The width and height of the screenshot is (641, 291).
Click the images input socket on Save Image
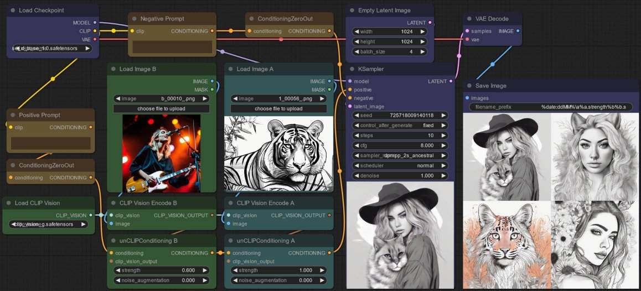[x=467, y=98]
